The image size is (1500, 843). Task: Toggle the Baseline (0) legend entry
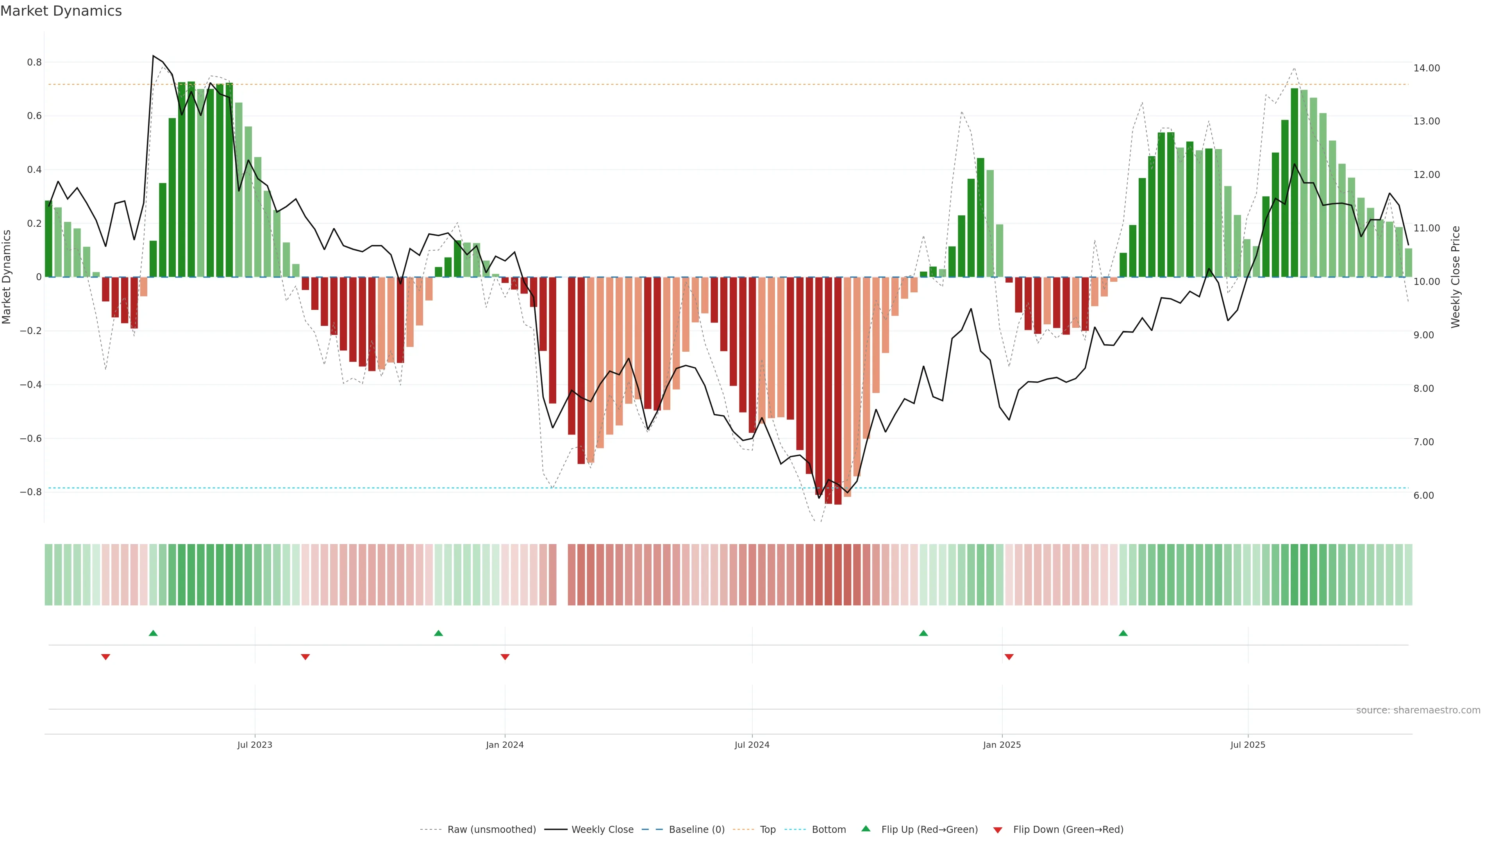696,830
